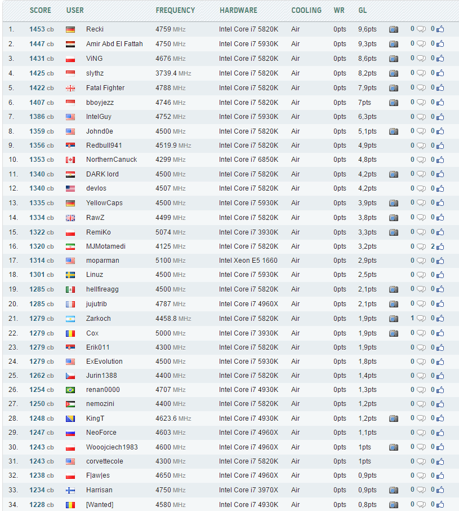Image resolution: width=459 pixels, height=511 pixels.
Task: Like Recki's score with thumbs-up icon
Action: [x=440, y=29]
